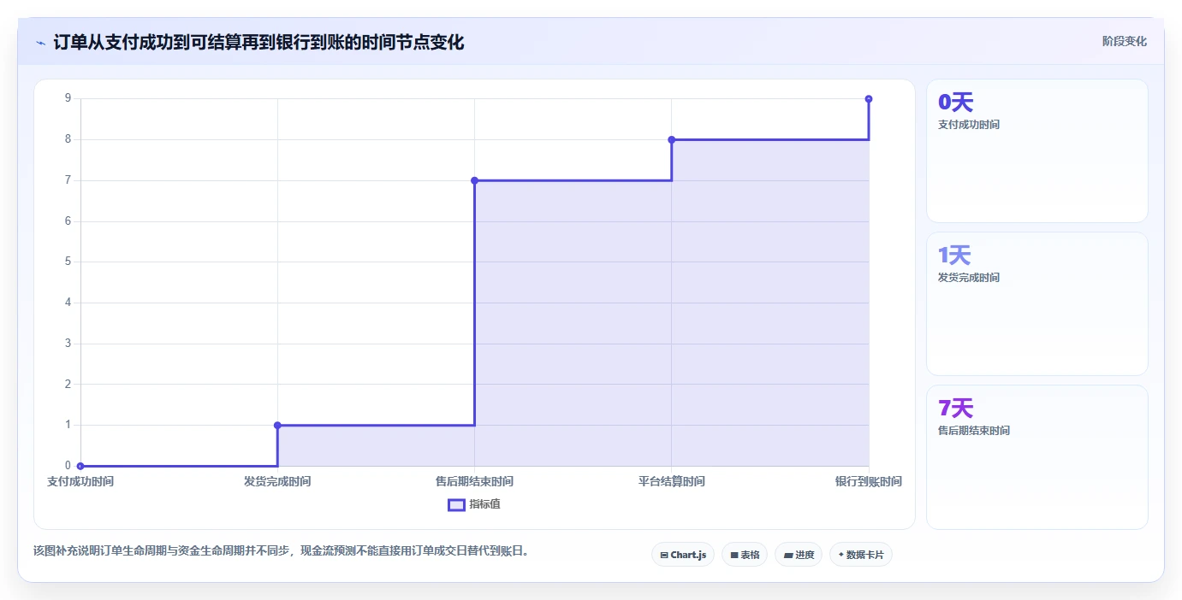Click the 指标值 legend color box
The height and width of the screenshot is (600, 1182).
(456, 504)
